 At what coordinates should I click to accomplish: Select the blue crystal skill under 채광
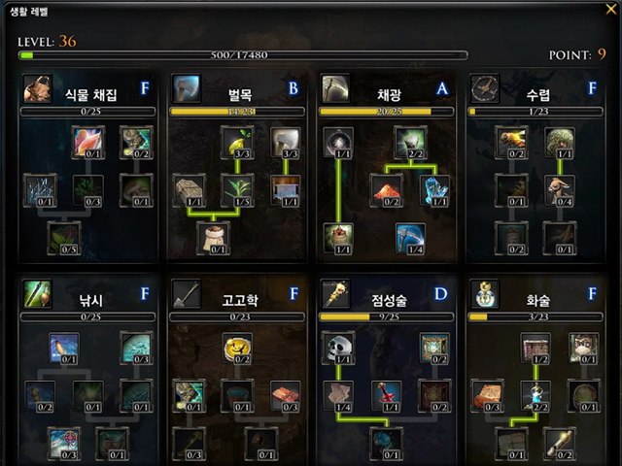[434, 190]
